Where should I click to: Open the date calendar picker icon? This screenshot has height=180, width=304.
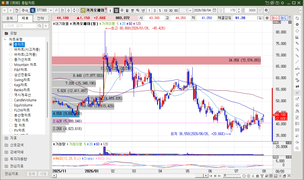click(214, 10)
